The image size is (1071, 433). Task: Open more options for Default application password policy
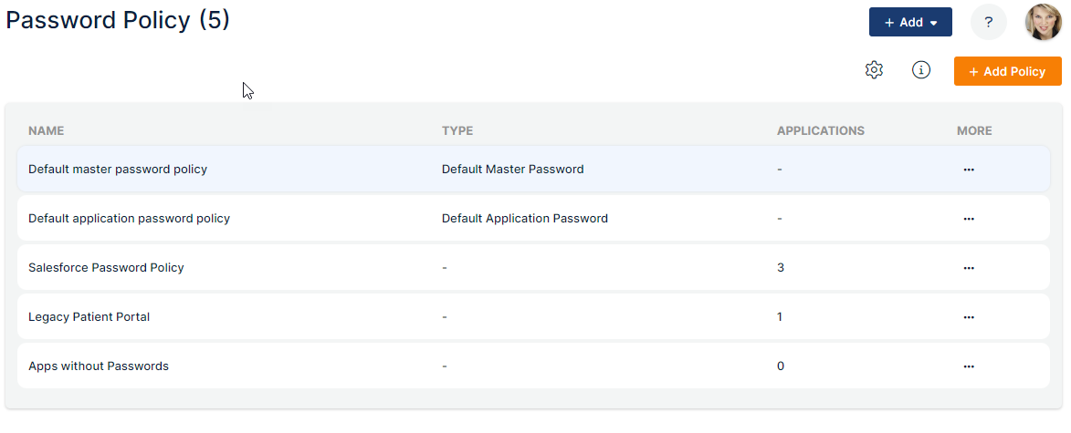pos(969,218)
